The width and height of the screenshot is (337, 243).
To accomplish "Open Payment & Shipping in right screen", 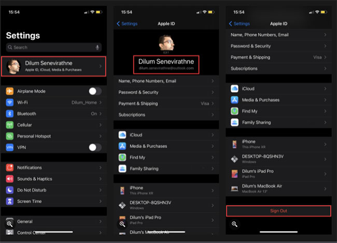I will [278, 57].
